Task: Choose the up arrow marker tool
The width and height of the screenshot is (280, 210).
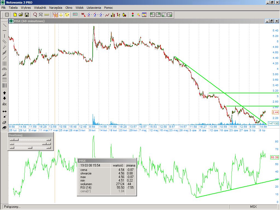Action: coord(4,93)
